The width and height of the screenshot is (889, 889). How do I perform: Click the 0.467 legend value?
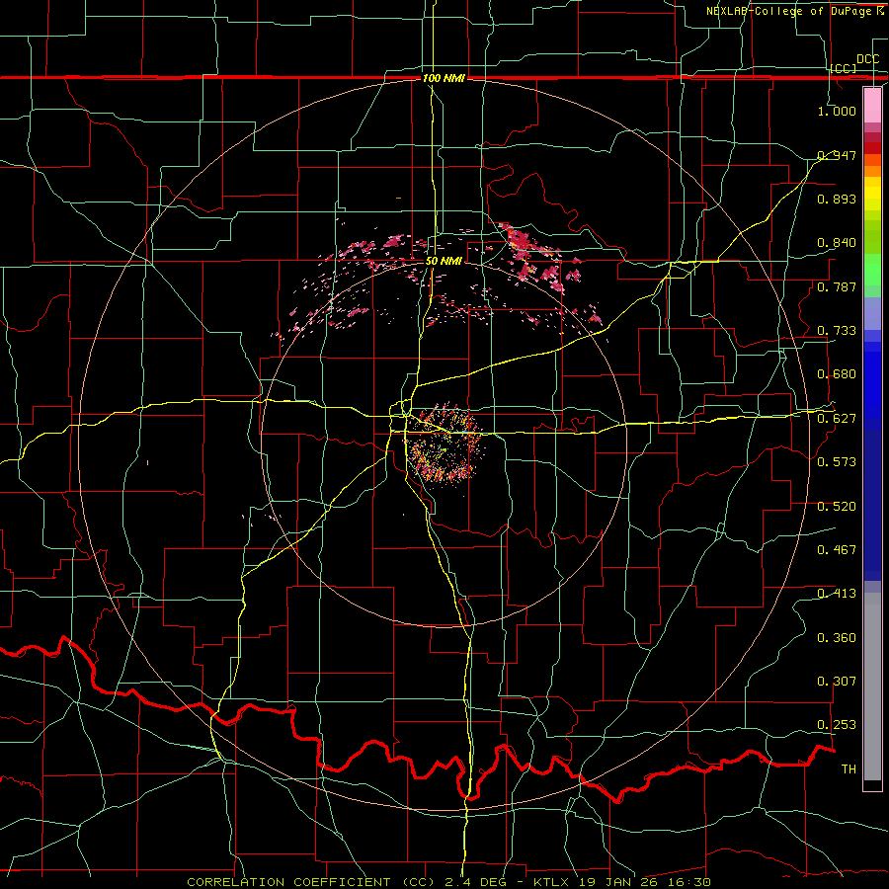837,549
